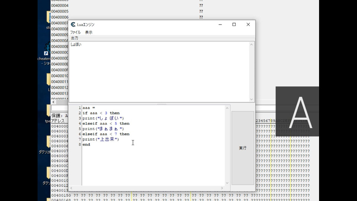Image resolution: width=357 pixels, height=201 pixels.
Task: Click code line print("上出来")
Action: [101, 139]
